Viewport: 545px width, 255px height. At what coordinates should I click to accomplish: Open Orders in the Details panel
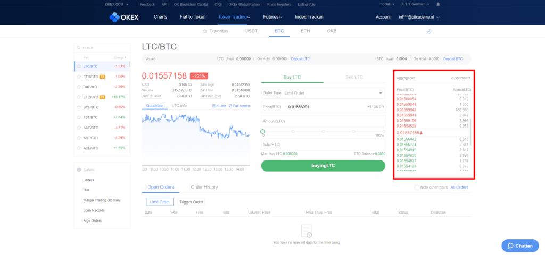89,180
